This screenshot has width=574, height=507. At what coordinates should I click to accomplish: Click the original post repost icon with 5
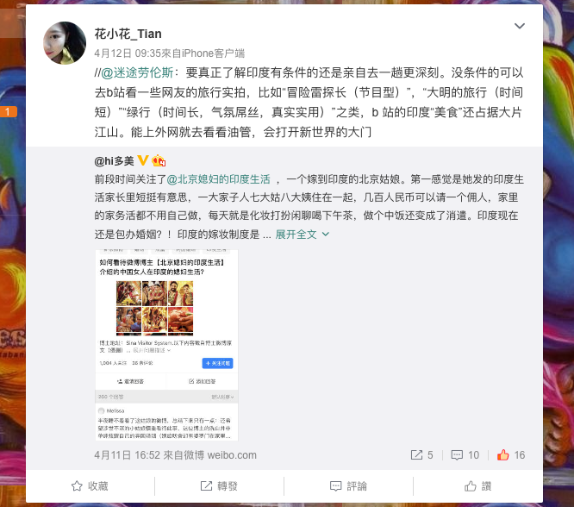click(x=421, y=455)
